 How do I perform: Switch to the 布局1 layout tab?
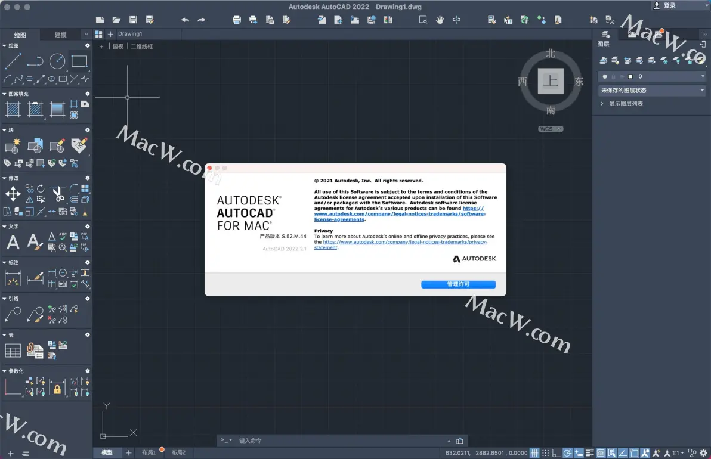click(x=149, y=452)
